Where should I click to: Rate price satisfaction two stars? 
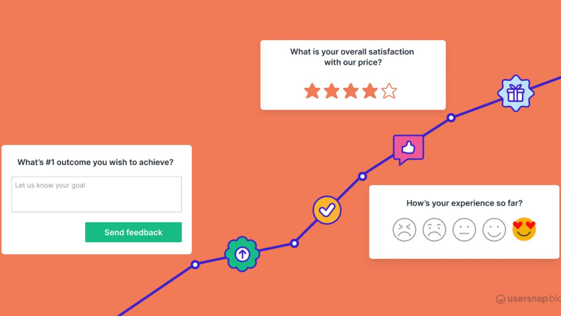coord(332,91)
